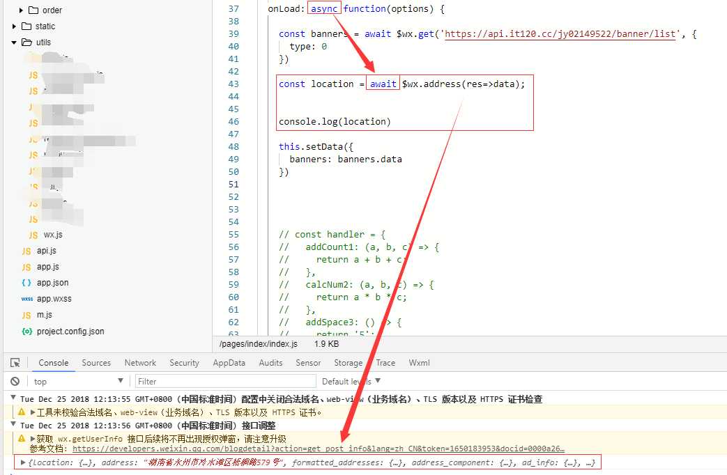Viewport: 727px width, 475px height.
Task: Select the utils open folder icon
Action: pyautogui.click(x=27, y=42)
